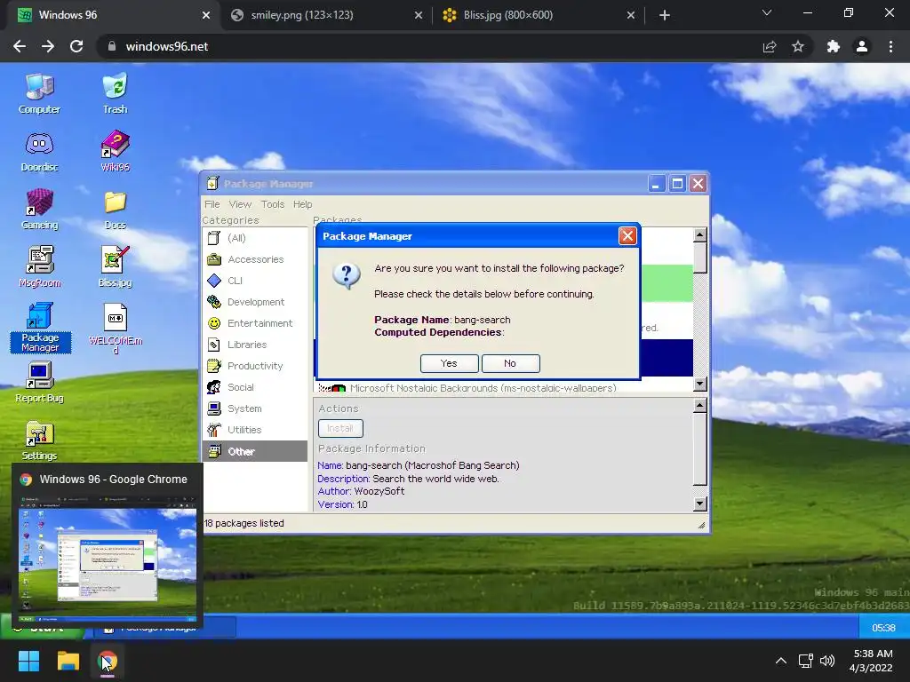Open the Chrome three-dot menu
Viewport: 910px width, 682px height.
click(890, 47)
